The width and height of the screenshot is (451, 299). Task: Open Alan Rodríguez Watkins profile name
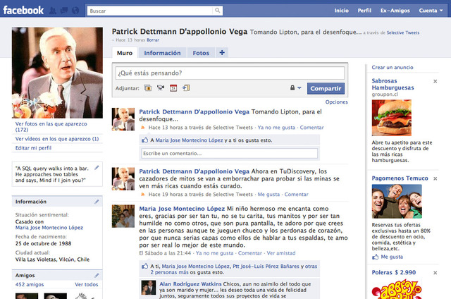pyautogui.click(x=190, y=284)
